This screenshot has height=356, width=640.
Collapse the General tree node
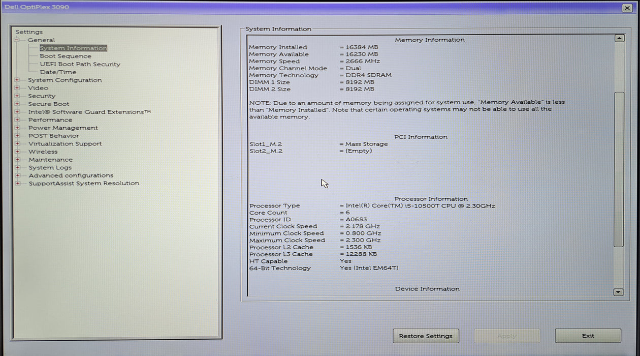[x=17, y=40]
